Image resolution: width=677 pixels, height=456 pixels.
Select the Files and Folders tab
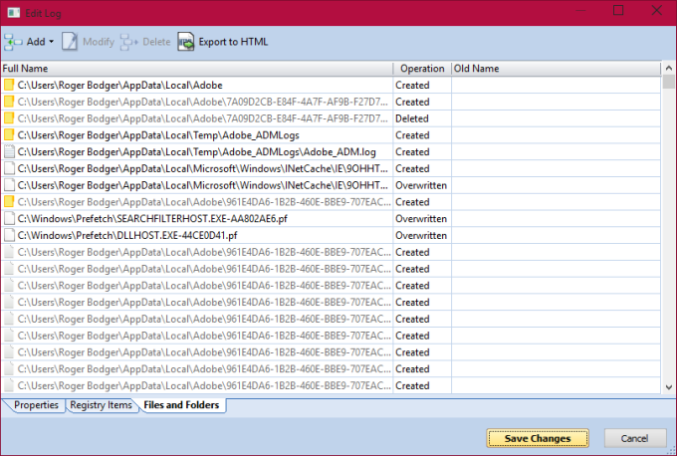(181, 405)
